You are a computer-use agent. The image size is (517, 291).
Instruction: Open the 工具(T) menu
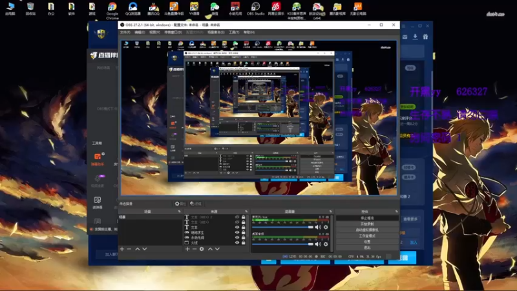point(234,32)
